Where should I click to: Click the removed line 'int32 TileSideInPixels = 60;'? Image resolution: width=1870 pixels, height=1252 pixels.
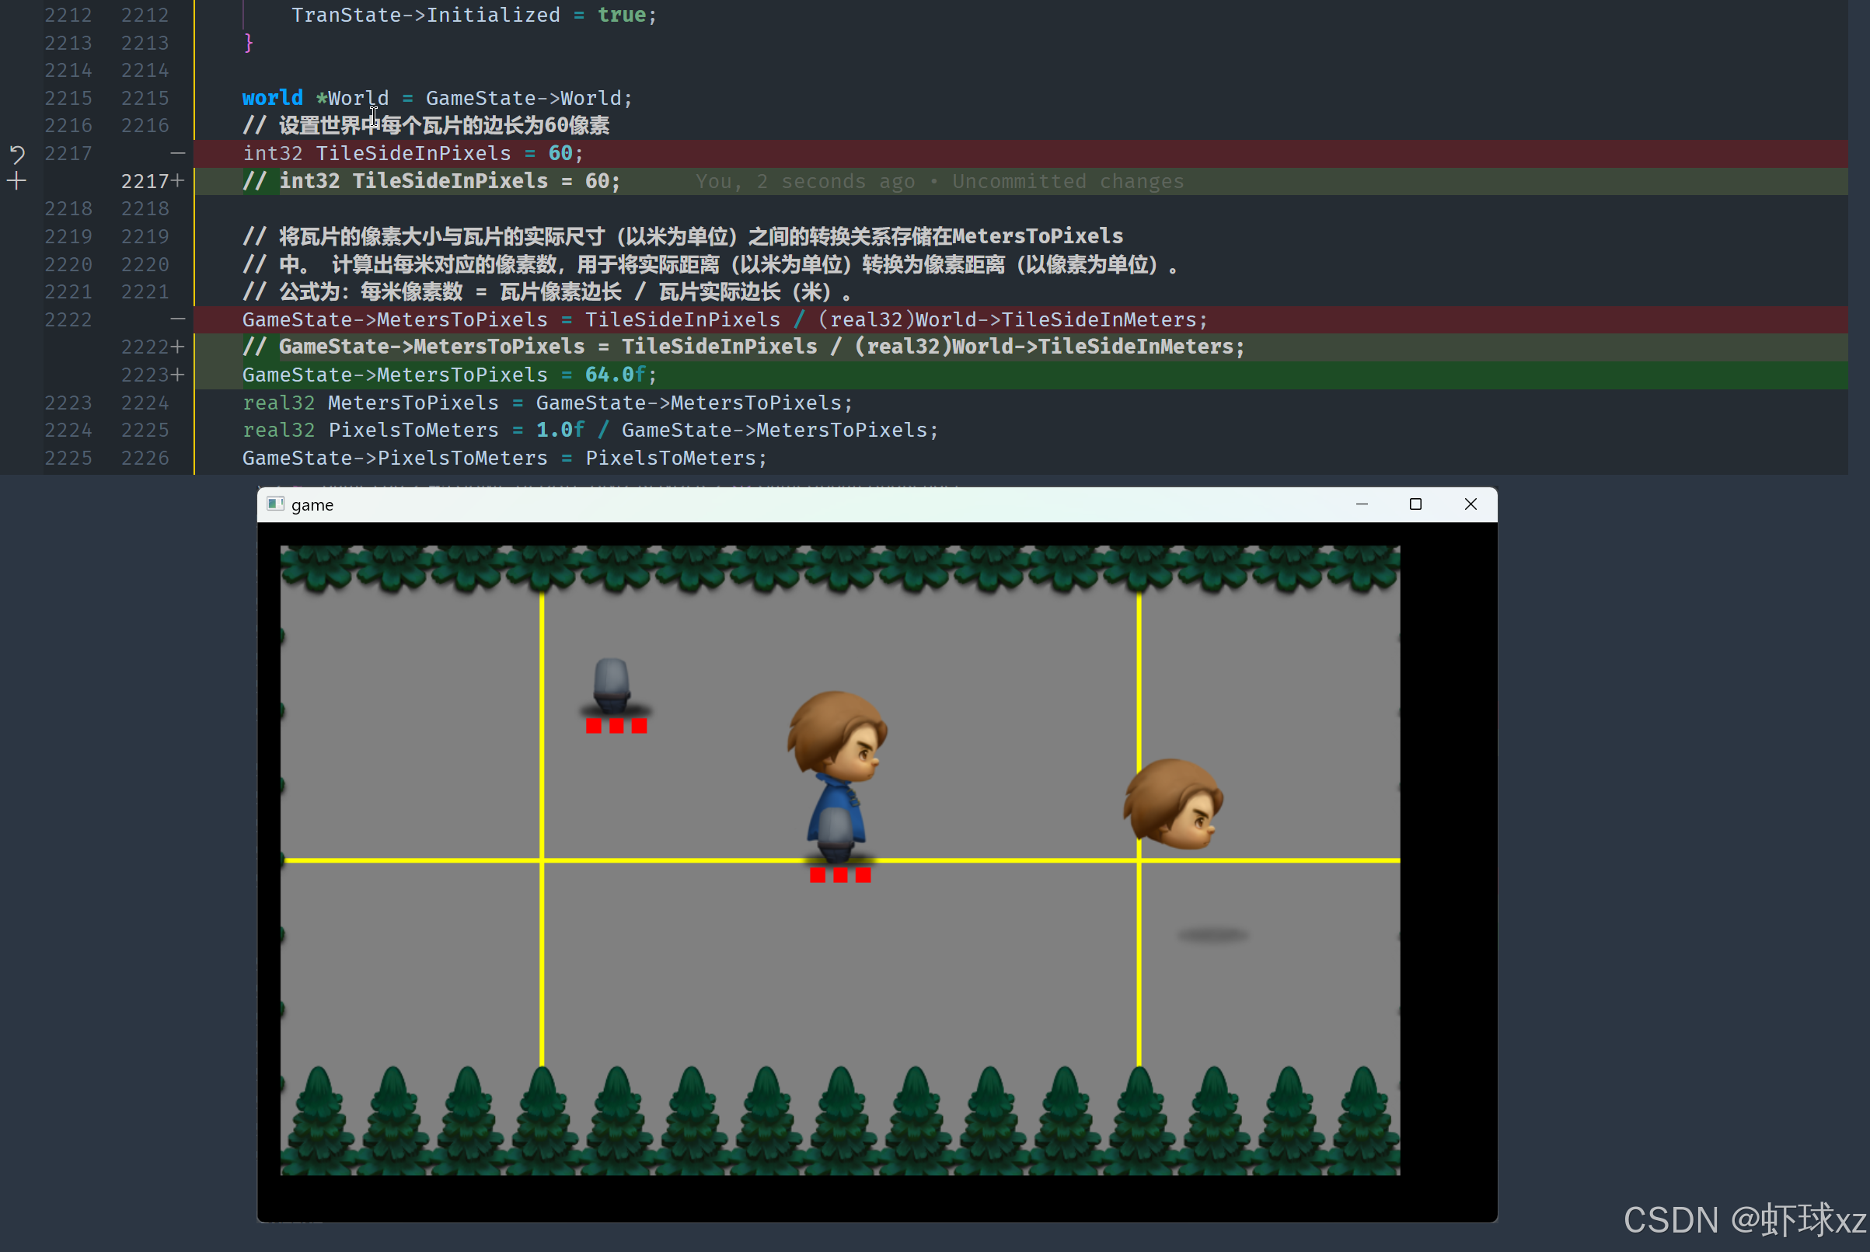click(413, 153)
